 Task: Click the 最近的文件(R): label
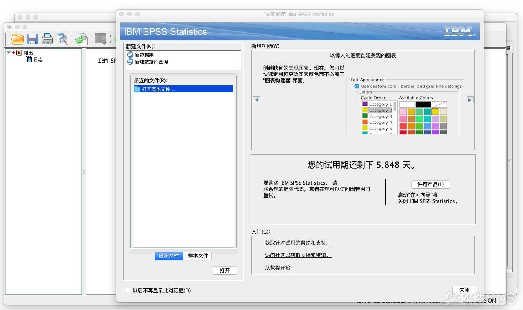click(x=151, y=80)
